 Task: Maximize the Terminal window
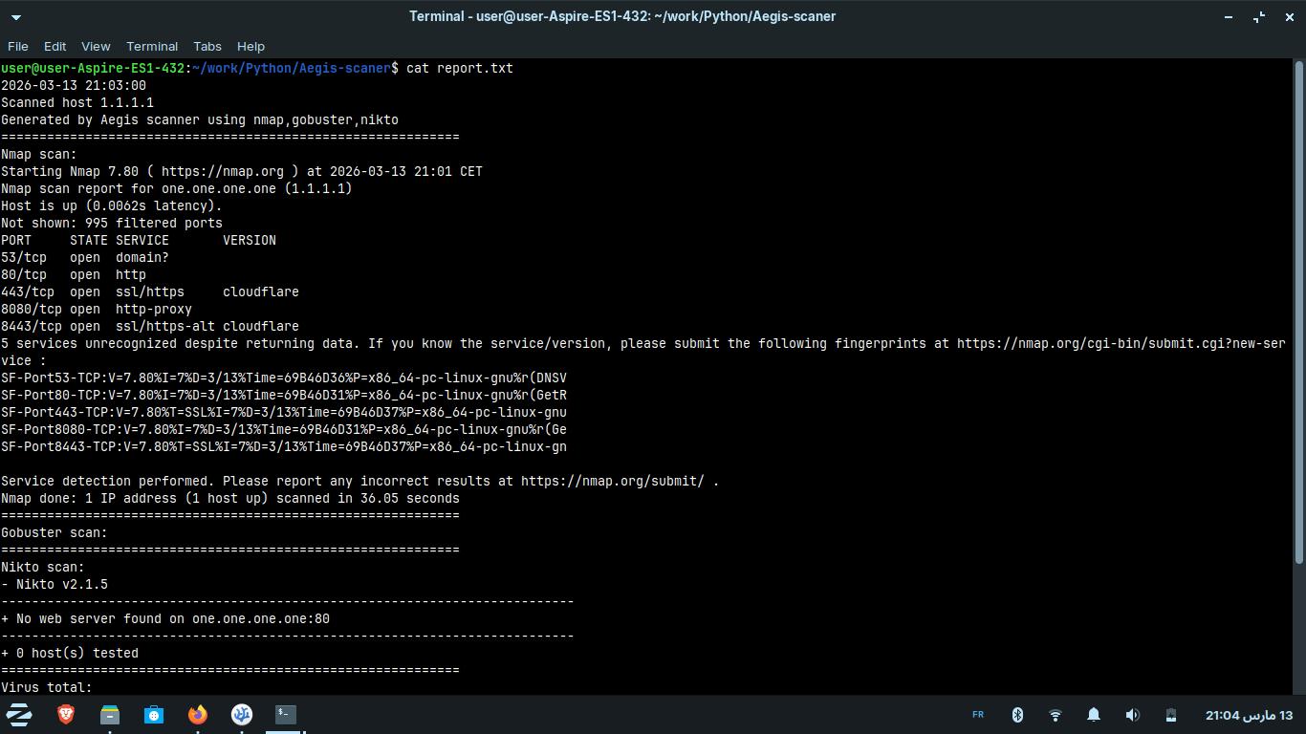1260,16
